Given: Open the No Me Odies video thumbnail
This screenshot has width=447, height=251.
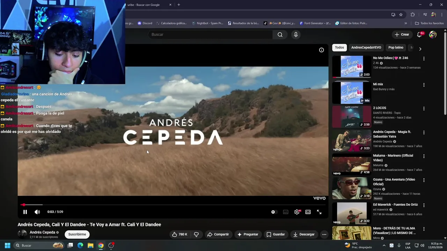Looking at the screenshot, I should tap(352, 67).
